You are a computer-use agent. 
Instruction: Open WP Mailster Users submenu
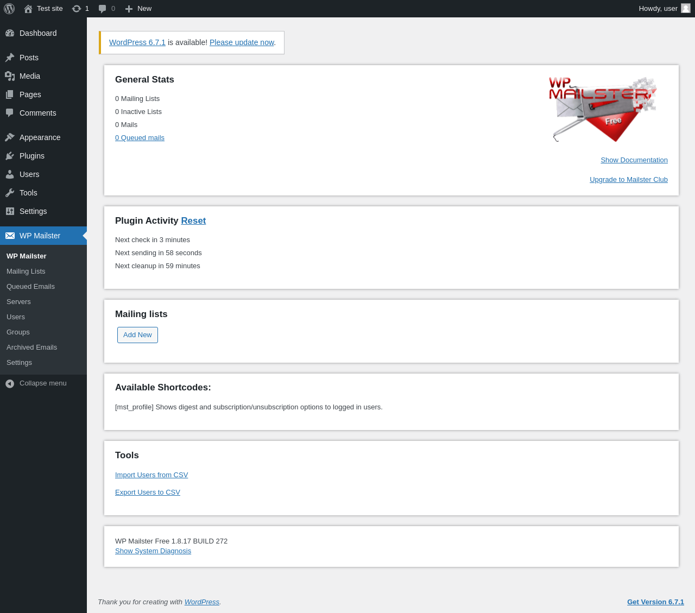click(16, 317)
